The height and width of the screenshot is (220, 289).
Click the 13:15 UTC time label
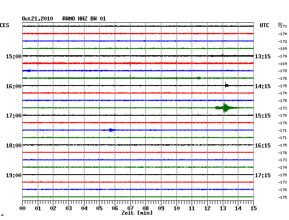(263, 56)
